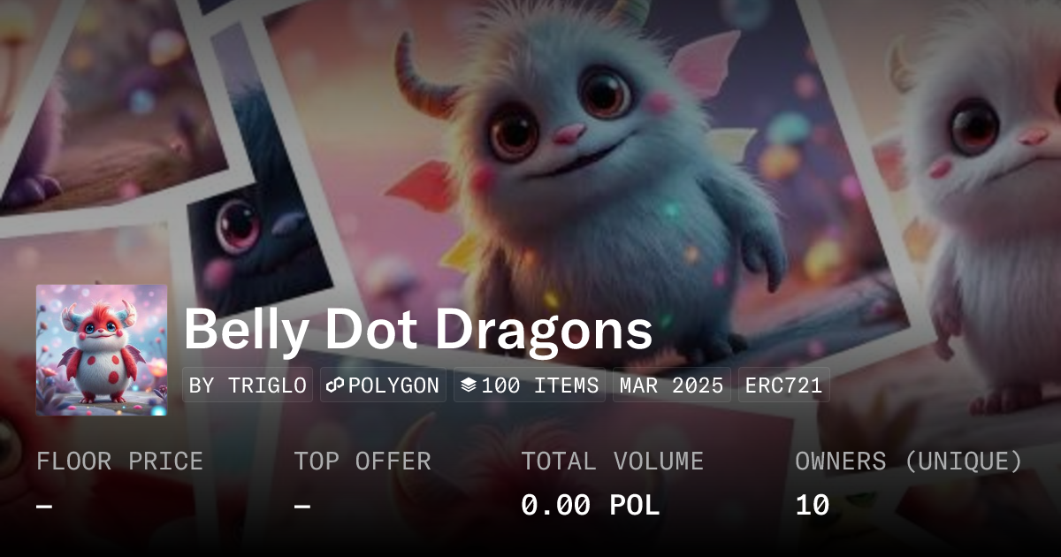The image size is (1061, 557).
Task: Select the MAR 2025 date badge
Action: point(672,385)
